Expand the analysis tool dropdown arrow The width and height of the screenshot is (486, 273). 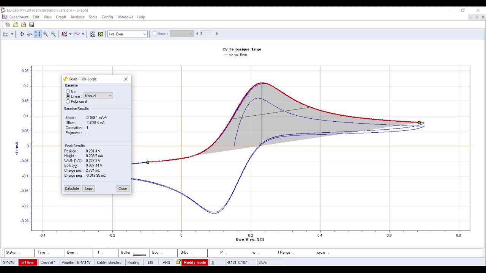point(70,34)
